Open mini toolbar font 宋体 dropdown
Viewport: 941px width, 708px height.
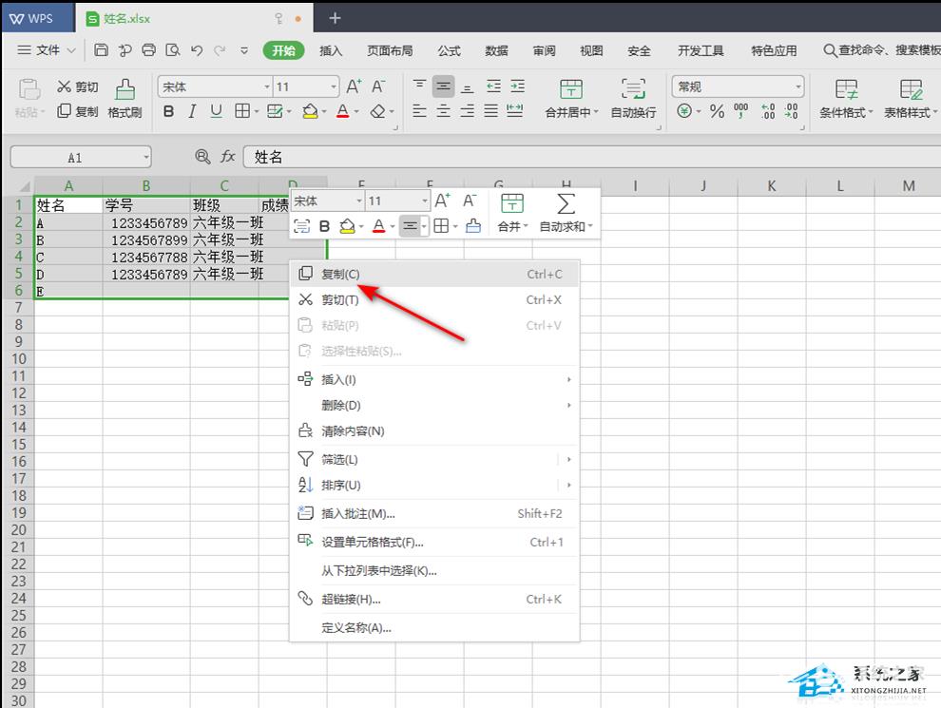pos(359,201)
